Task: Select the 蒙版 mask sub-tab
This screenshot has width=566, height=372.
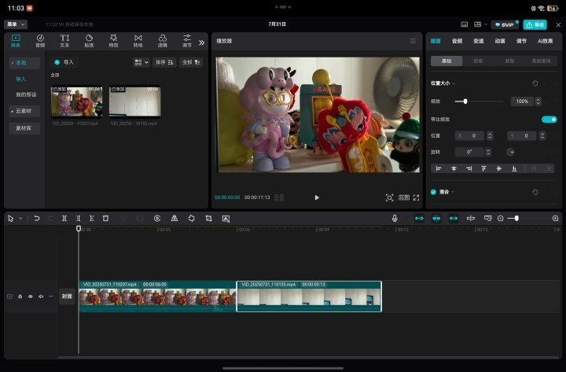Action: pos(509,61)
